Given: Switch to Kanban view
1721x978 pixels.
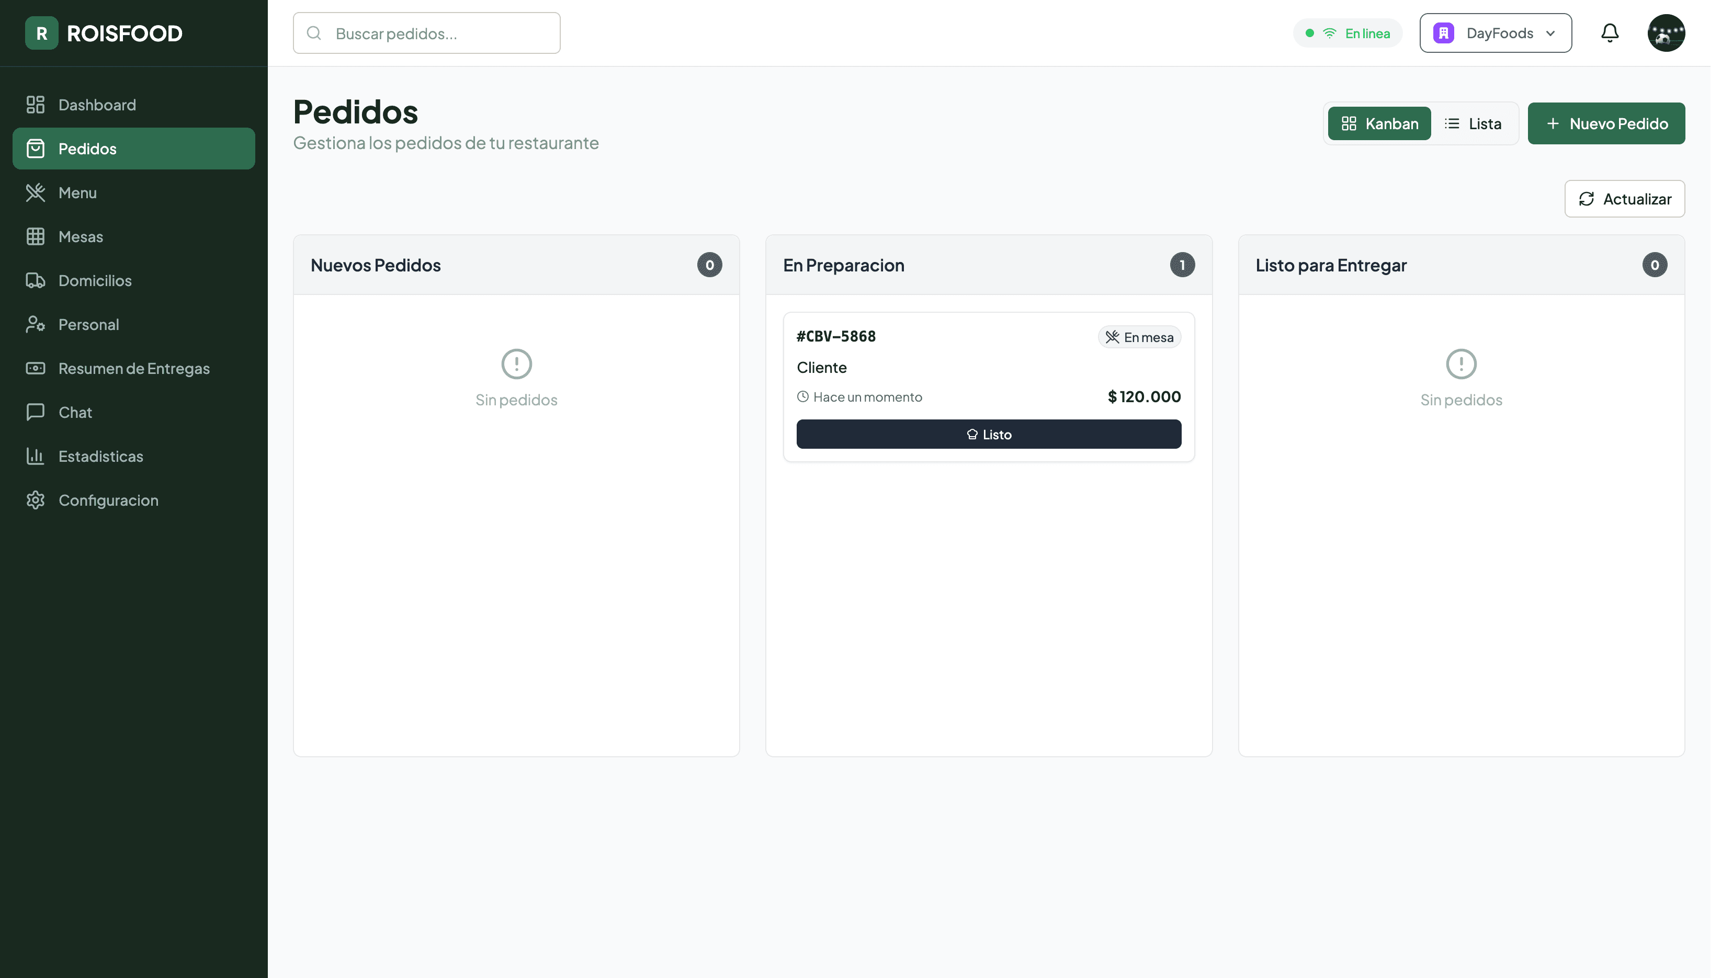Looking at the screenshot, I should click(1379, 123).
